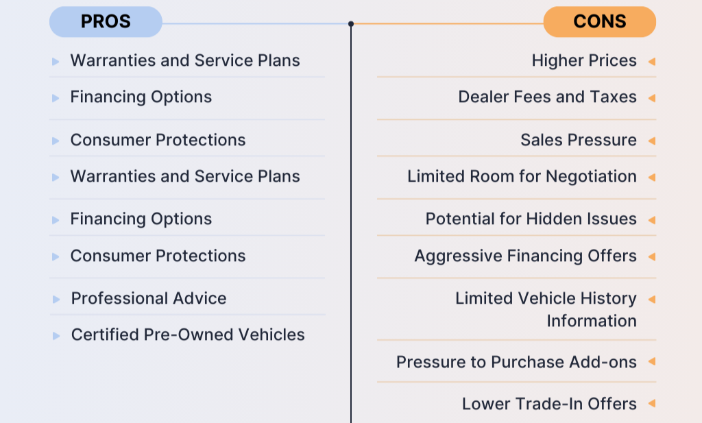Click the orange CONS header pill
The height and width of the screenshot is (423, 702).
pos(599,22)
